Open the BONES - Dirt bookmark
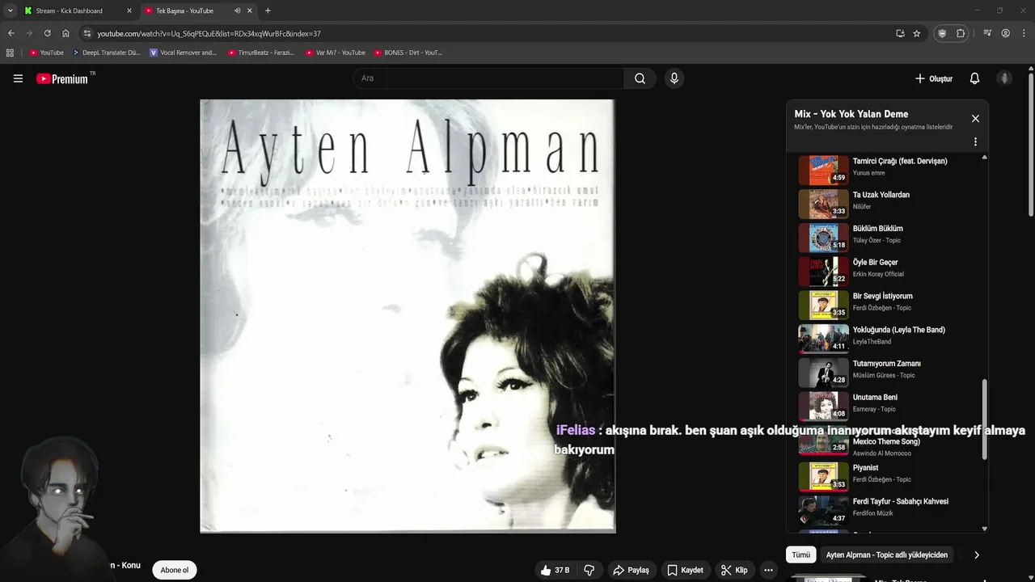 408,53
